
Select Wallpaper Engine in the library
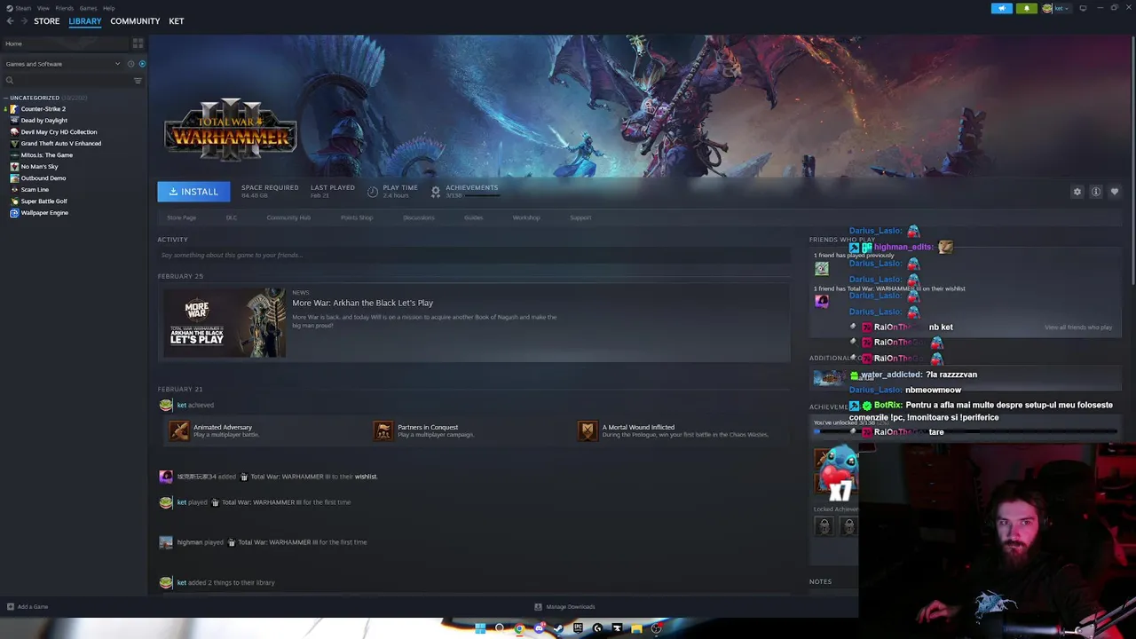44,213
